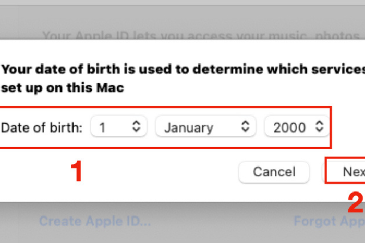Click the up-down chevron beside January
Screen dimensions: 365x243
(245, 126)
